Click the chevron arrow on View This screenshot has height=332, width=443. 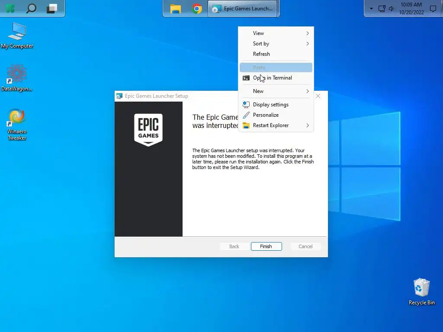308,33
